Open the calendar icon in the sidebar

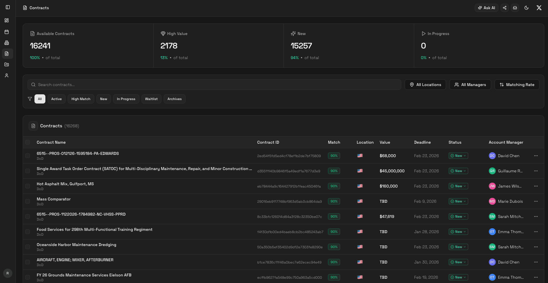pos(7,32)
